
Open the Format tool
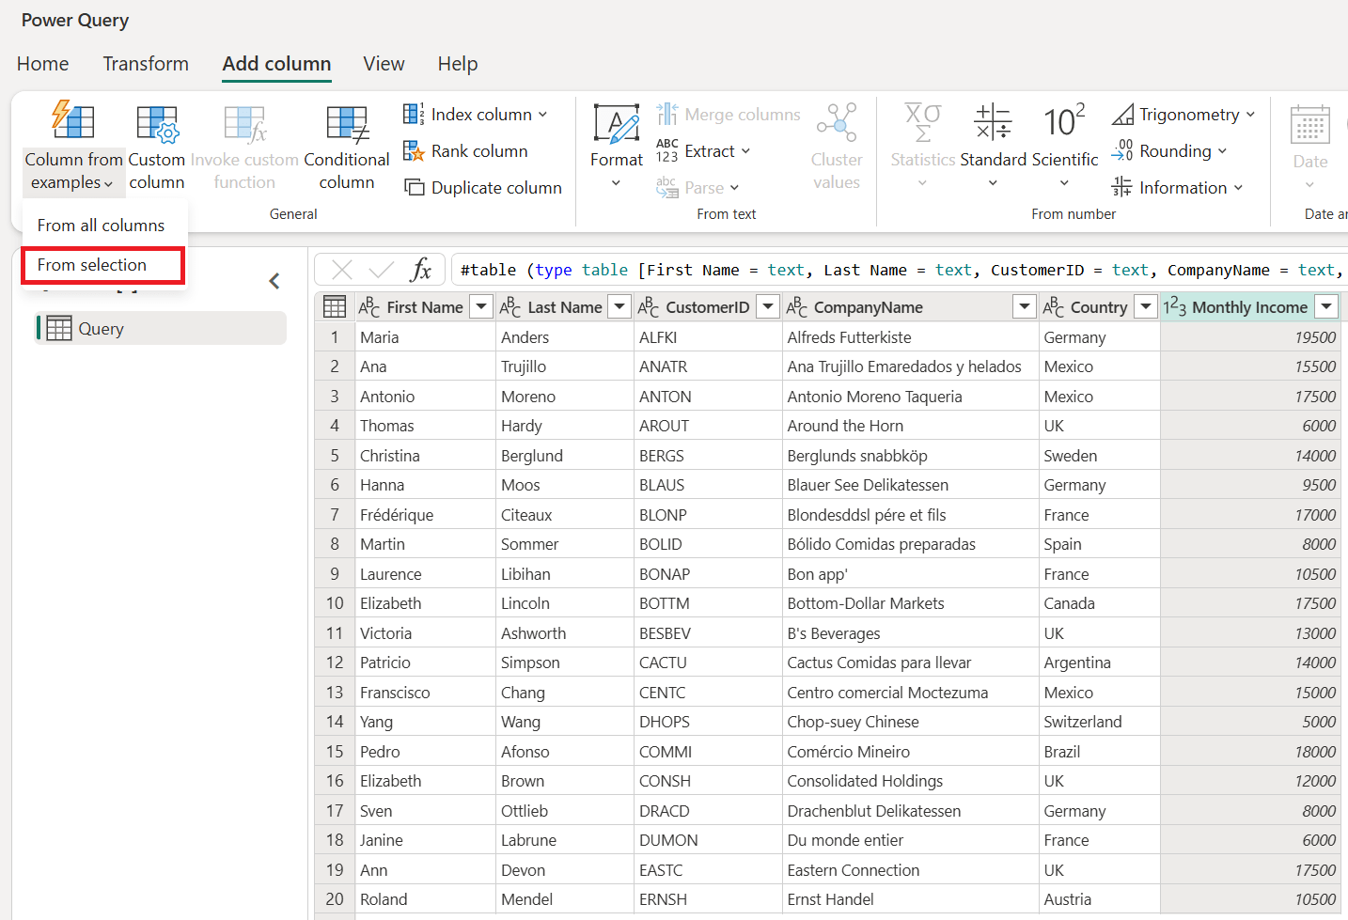(x=616, y=141)
